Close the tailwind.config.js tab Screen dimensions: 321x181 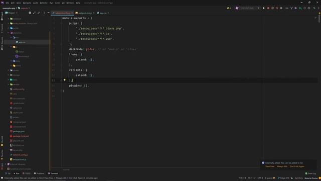pyautogui.click(x=72, y=13)
